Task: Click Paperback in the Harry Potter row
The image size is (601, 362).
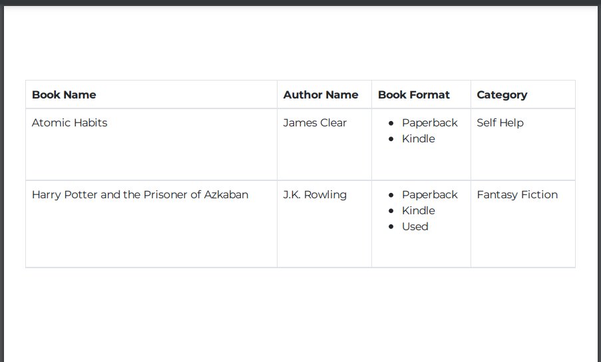Action: (429, 194)
